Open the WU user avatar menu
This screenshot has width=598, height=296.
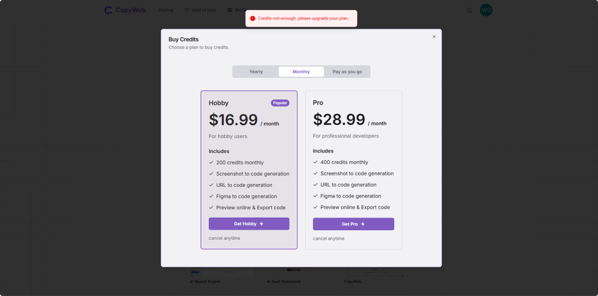(x=486, y=10)
